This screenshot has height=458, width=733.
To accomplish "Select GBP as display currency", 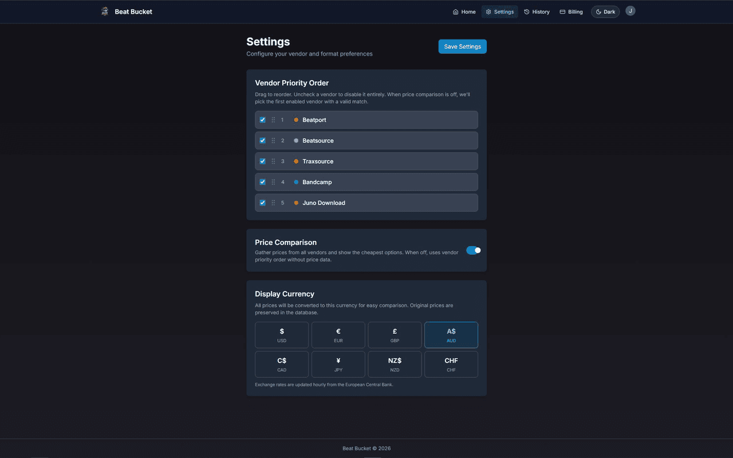I will point(395,335).
